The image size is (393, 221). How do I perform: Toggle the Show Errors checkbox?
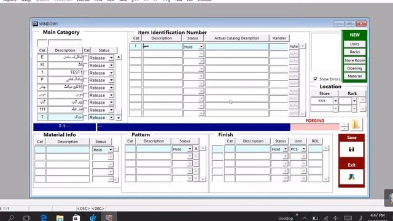tap(315, 79)
